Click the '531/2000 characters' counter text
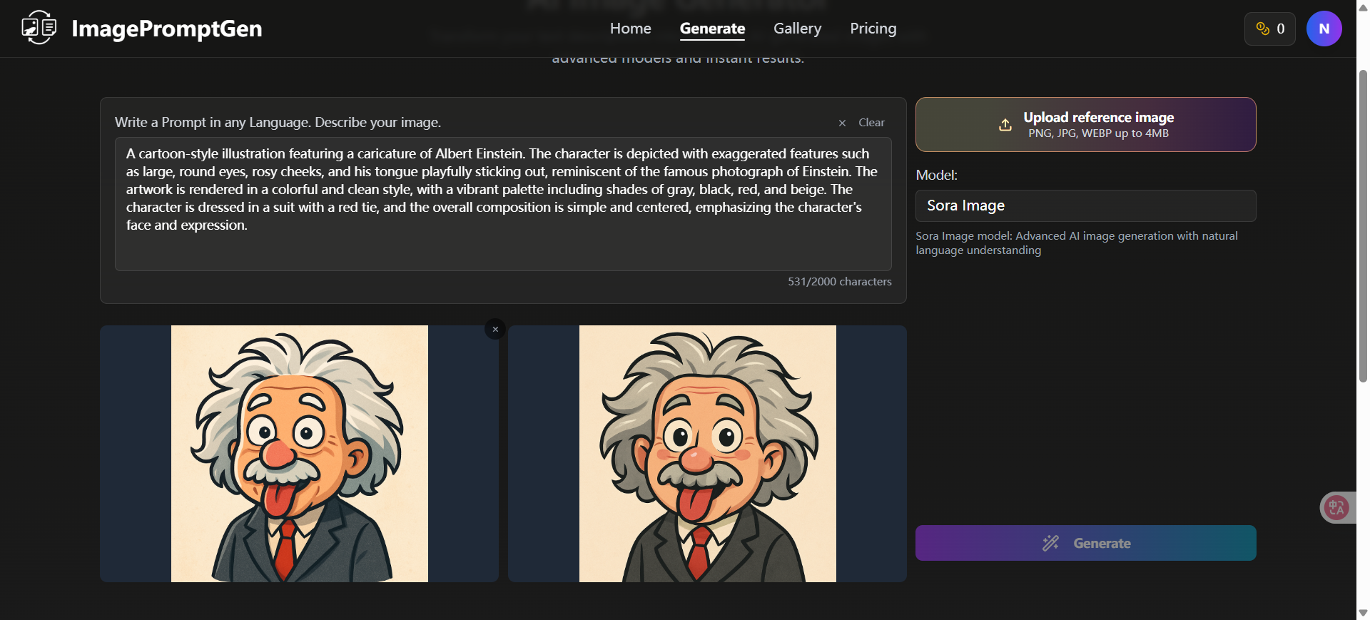 pos(839,282)
